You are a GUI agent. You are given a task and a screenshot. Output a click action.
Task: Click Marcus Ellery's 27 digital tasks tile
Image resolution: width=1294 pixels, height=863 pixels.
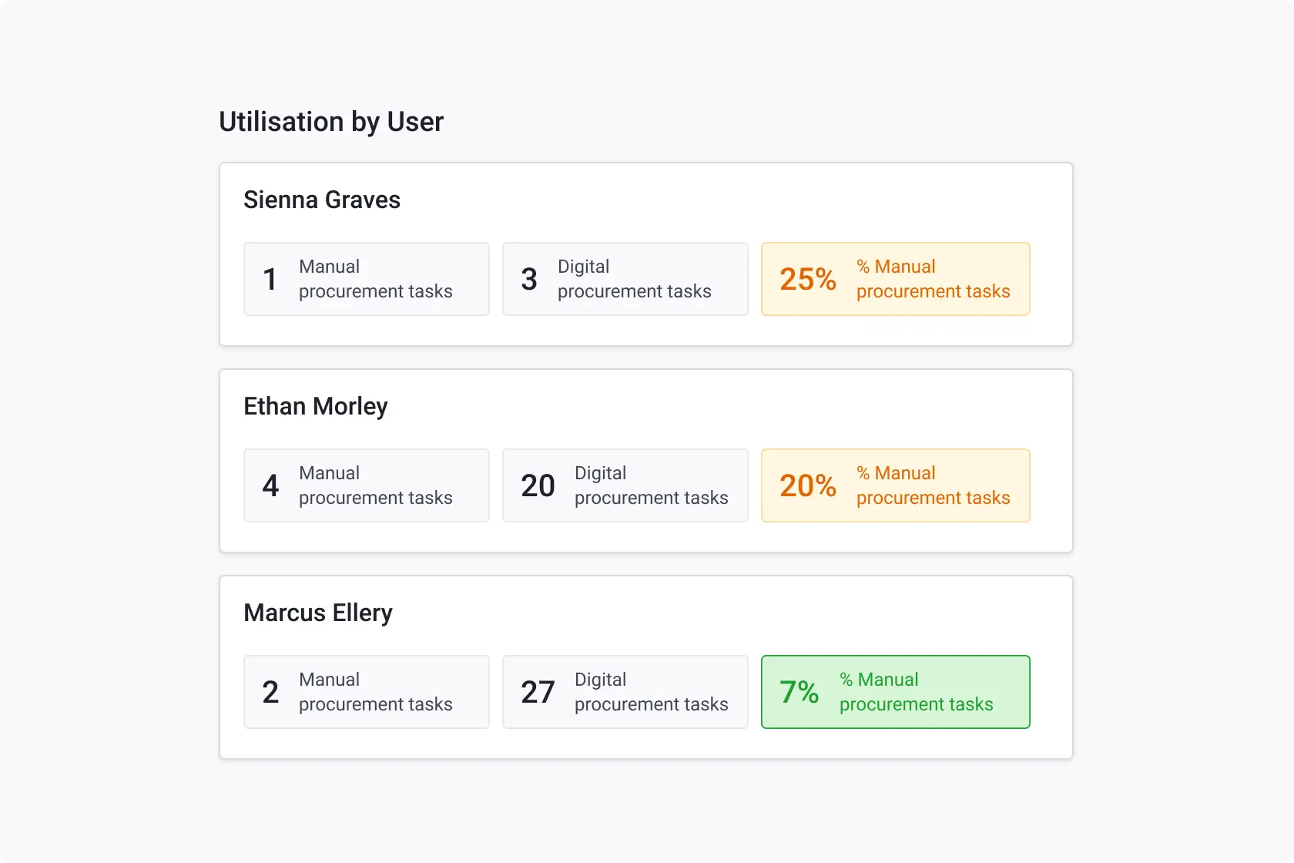tap(625, 692)
